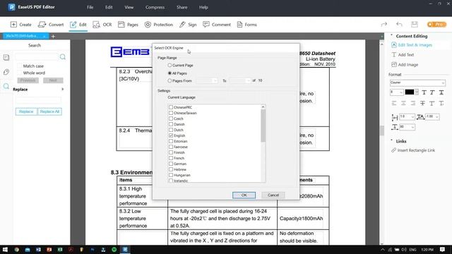Click OK in OCR dialog
Viewport: 452px width, 254px height.
click(x=244, y=195)
